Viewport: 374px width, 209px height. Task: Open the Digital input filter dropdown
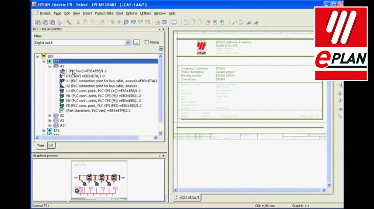click(127, 42)
